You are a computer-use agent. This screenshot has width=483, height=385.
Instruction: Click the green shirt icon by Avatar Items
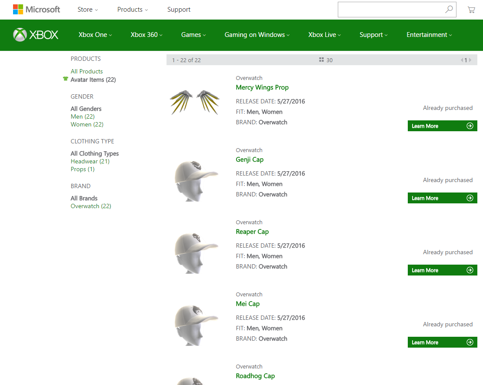(x=65, y=79)
